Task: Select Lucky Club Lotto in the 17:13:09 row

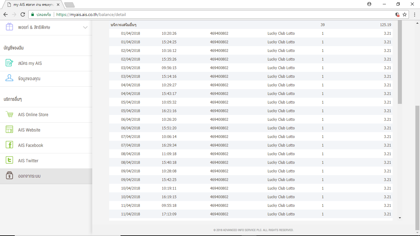Action: (281, 214)
